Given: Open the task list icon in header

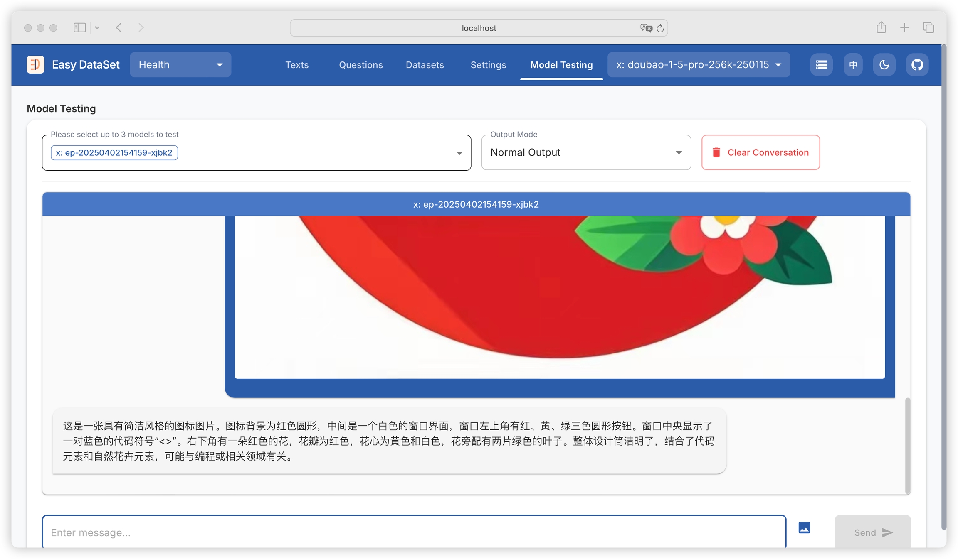Looking at the screenshot, I should pos(821,64).
